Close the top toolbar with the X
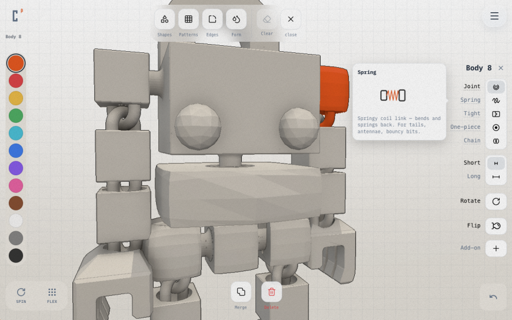This screenshot has width=512, height=320. point(291,19)
